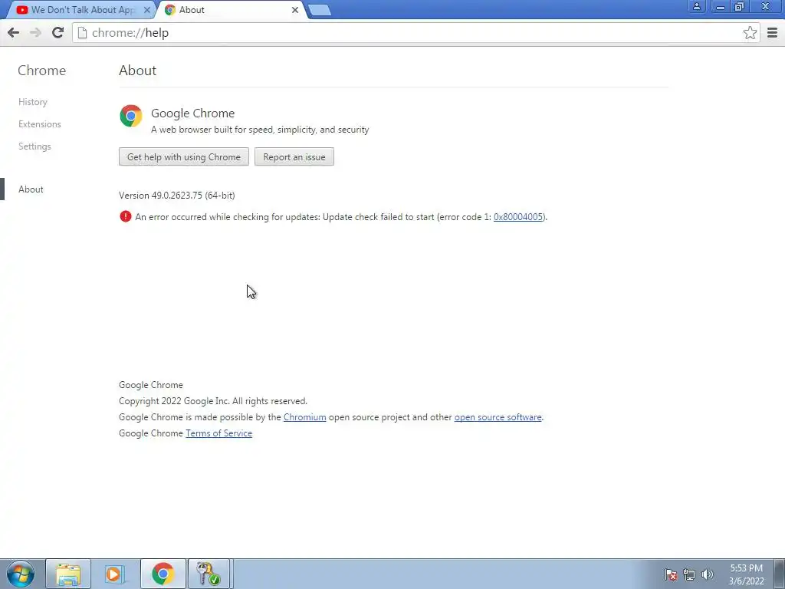Reload the page with the refresh icon
This screenshot has height=589, width=785.
[x=57, y=32]
